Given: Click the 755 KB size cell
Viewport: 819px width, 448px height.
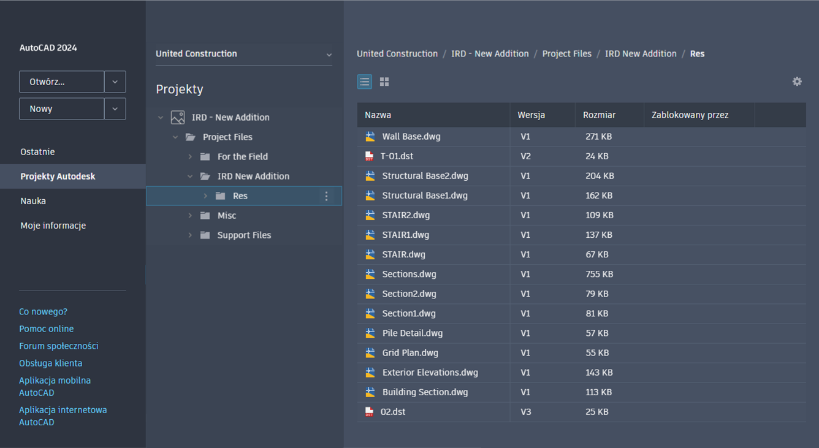Looking at the screenshot, I should click(x=599, y=274).
